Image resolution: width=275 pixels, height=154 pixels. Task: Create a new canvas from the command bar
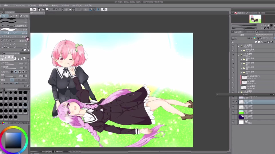tap(40, 9)
